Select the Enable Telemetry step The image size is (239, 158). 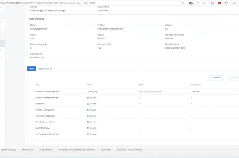pyautogui.click(x=42, y=128)
